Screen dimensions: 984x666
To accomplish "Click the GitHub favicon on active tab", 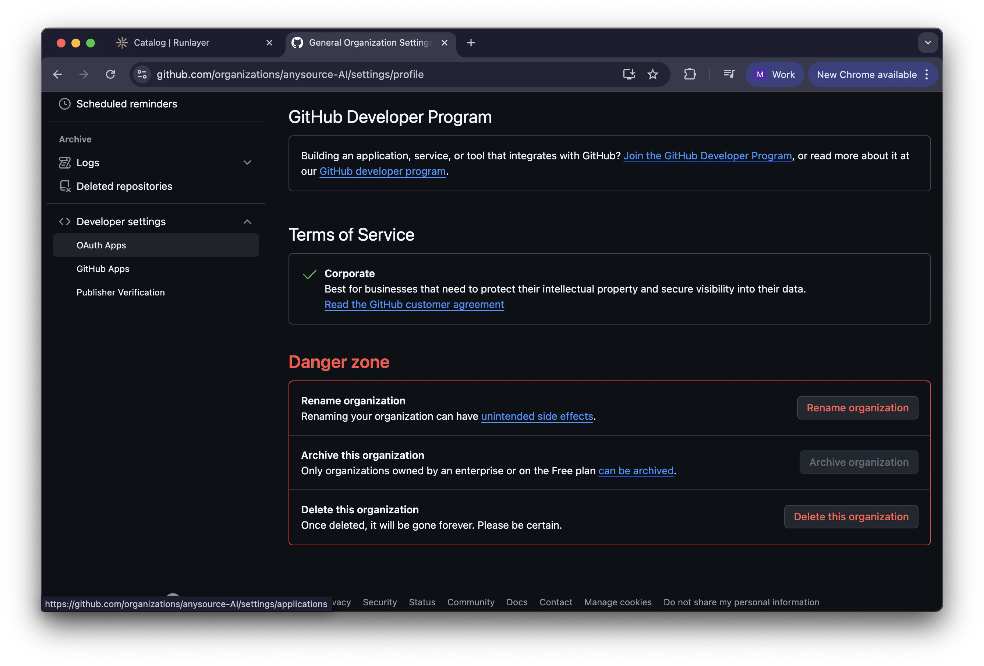I will point(297,43).
